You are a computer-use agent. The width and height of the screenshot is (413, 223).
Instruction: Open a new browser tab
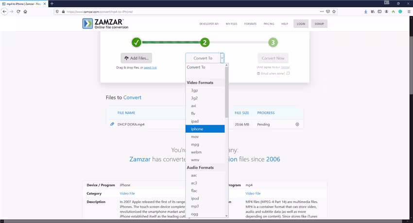[52, 3]
